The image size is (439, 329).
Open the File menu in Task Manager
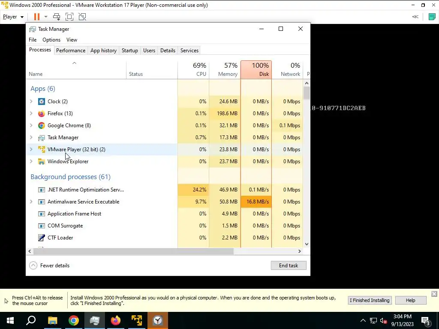click(33, 40)
